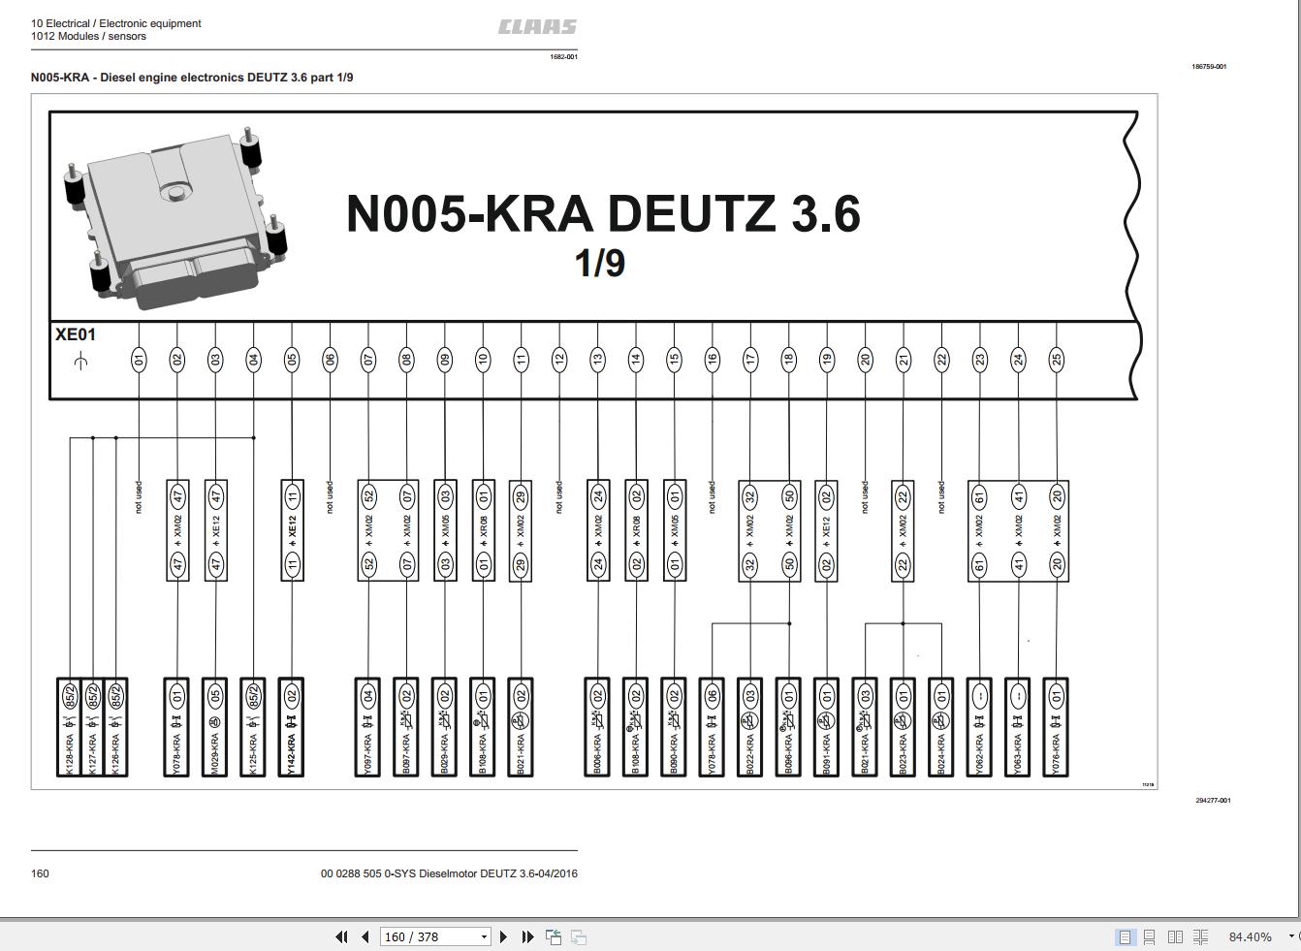The height and width of the screenshot is (951, 1301).
Task: Click the XE01 connector label
Action: point(76,334)
